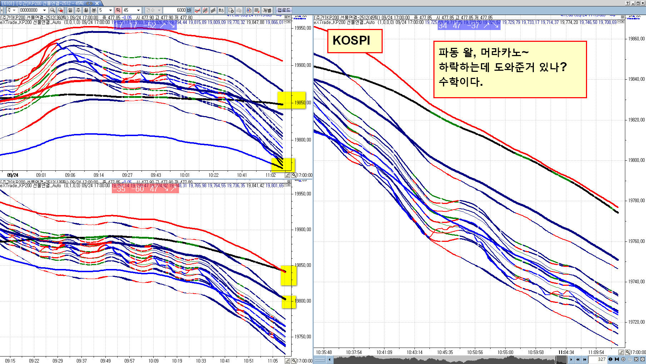The height and width of the screenshot is (364, 646).
Task: Switch to the 분 (minute) period
Action: [94, 10]
